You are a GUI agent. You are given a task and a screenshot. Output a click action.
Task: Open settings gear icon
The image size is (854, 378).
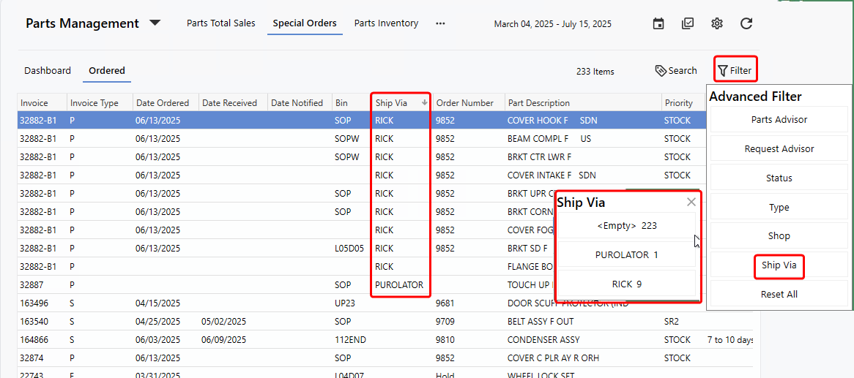click(717, 23)
